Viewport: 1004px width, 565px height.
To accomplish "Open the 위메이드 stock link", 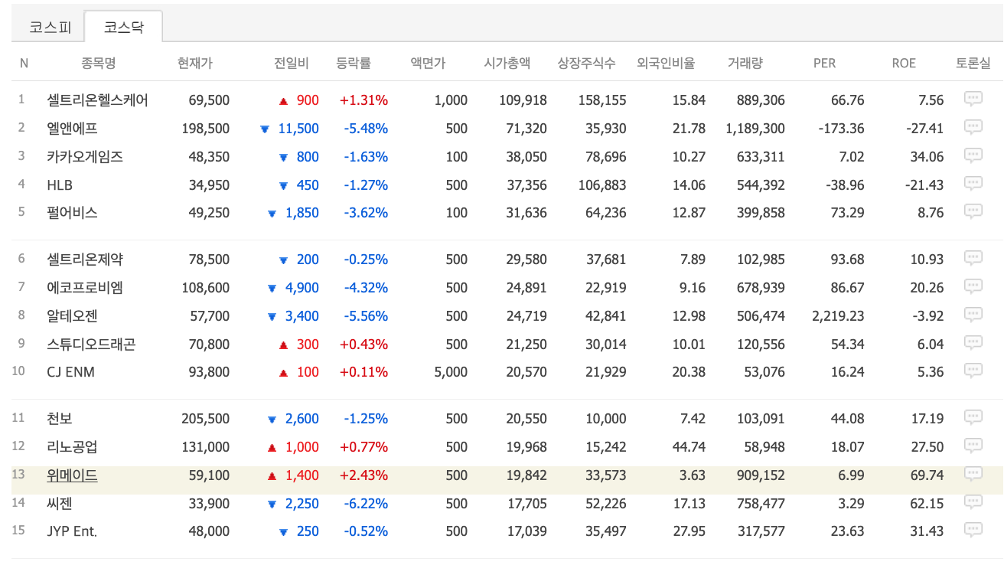I will [72, 475].
